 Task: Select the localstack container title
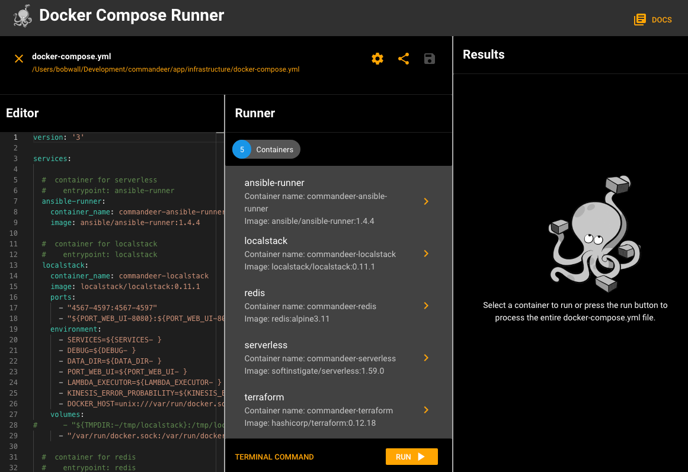(x=266, y=241)
